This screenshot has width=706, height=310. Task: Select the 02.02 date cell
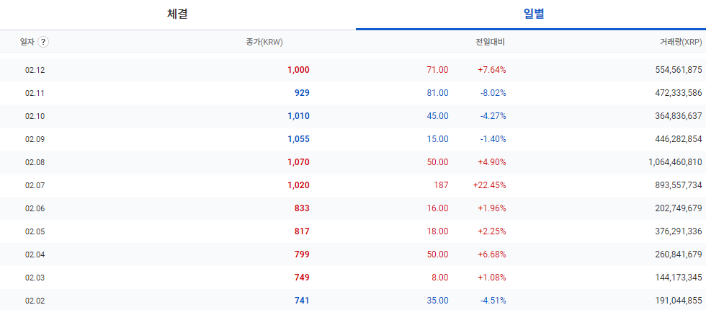click(35, 300)
